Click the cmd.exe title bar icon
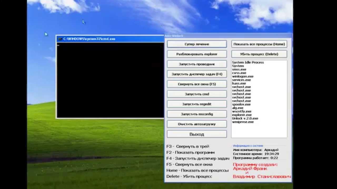Image resolution: width=337 pixels, height=189 pixels. click(60, 39)
